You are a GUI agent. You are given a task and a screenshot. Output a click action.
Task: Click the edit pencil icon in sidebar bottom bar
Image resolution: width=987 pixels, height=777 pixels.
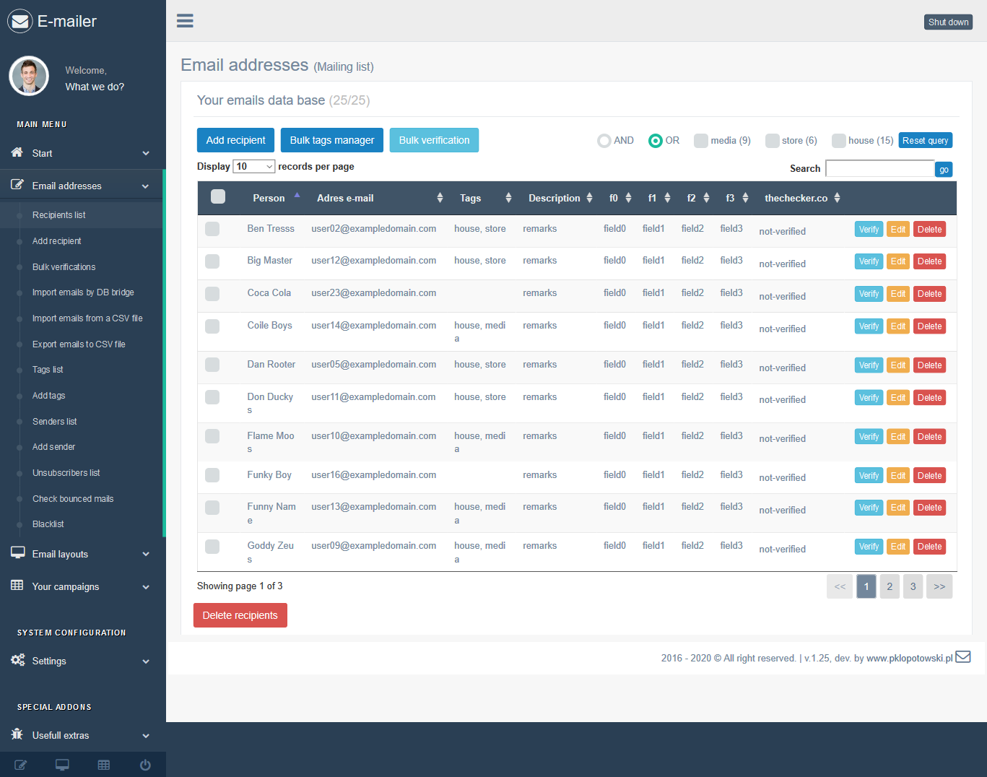point(21,765)
